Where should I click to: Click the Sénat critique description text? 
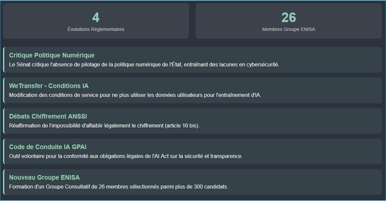click(x=144, y=64)
